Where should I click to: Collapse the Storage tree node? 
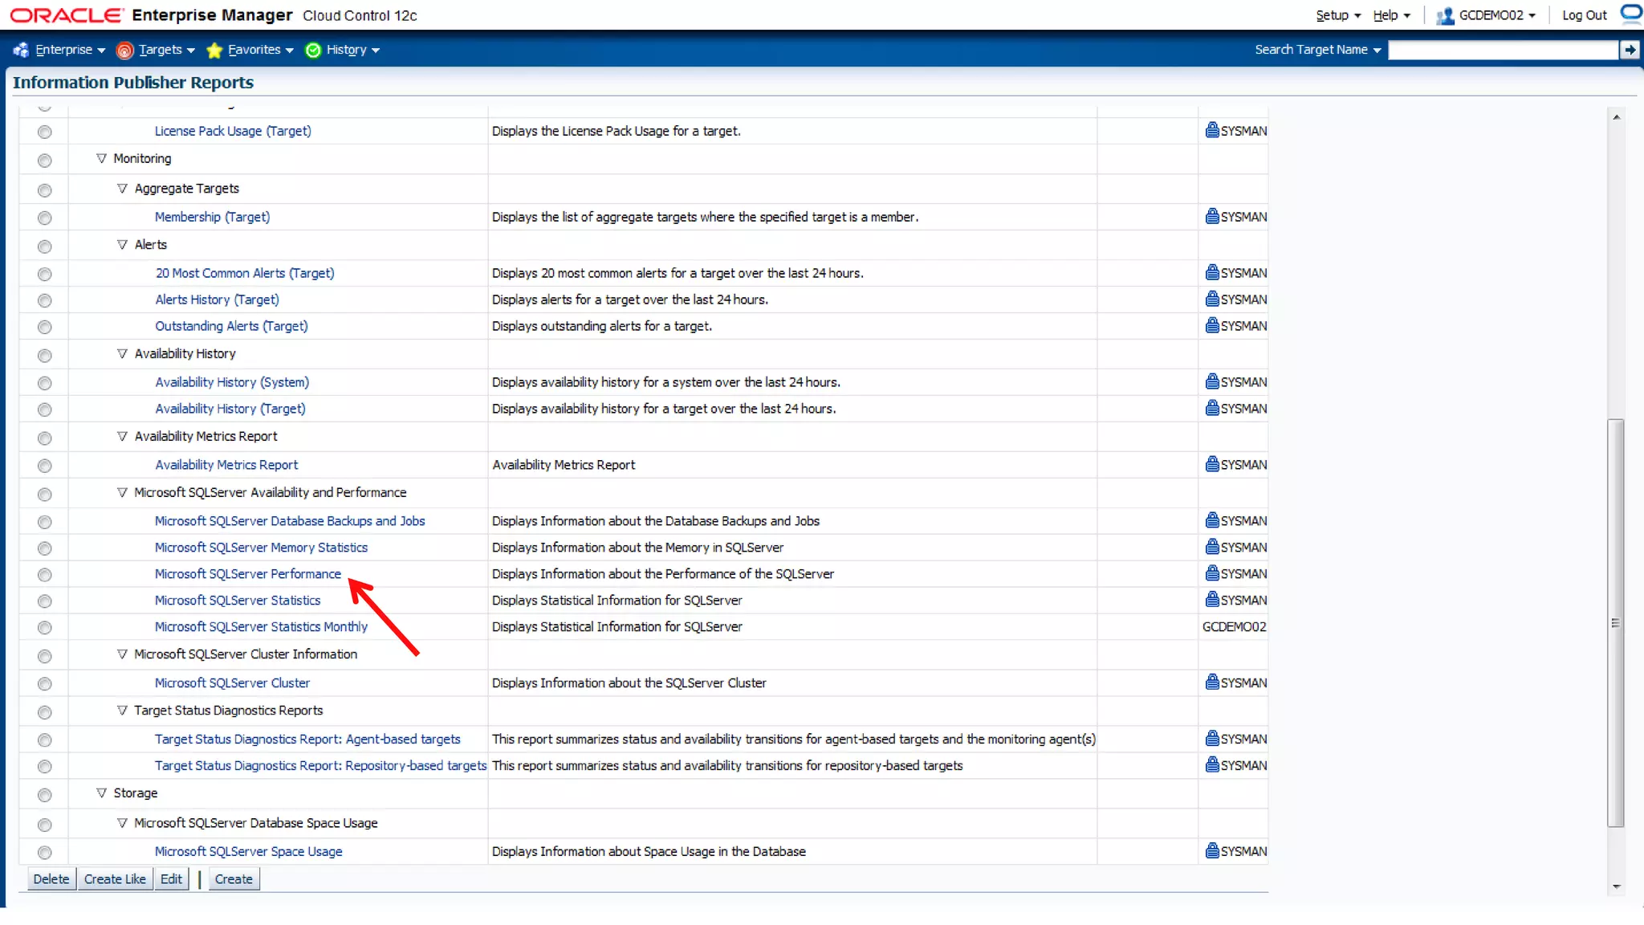click(x=101, y=793)
